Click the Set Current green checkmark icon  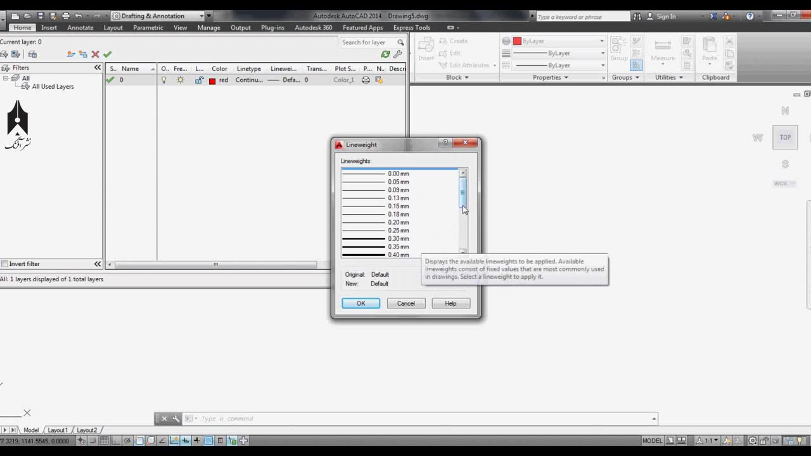107,54
